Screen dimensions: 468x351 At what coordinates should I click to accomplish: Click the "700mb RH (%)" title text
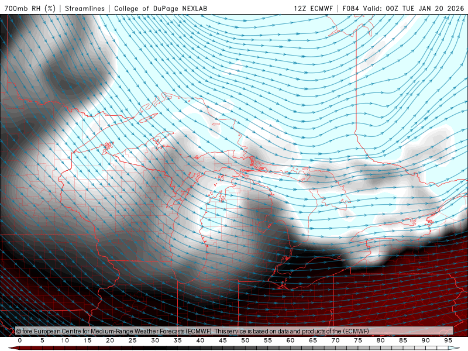point(30,8)
